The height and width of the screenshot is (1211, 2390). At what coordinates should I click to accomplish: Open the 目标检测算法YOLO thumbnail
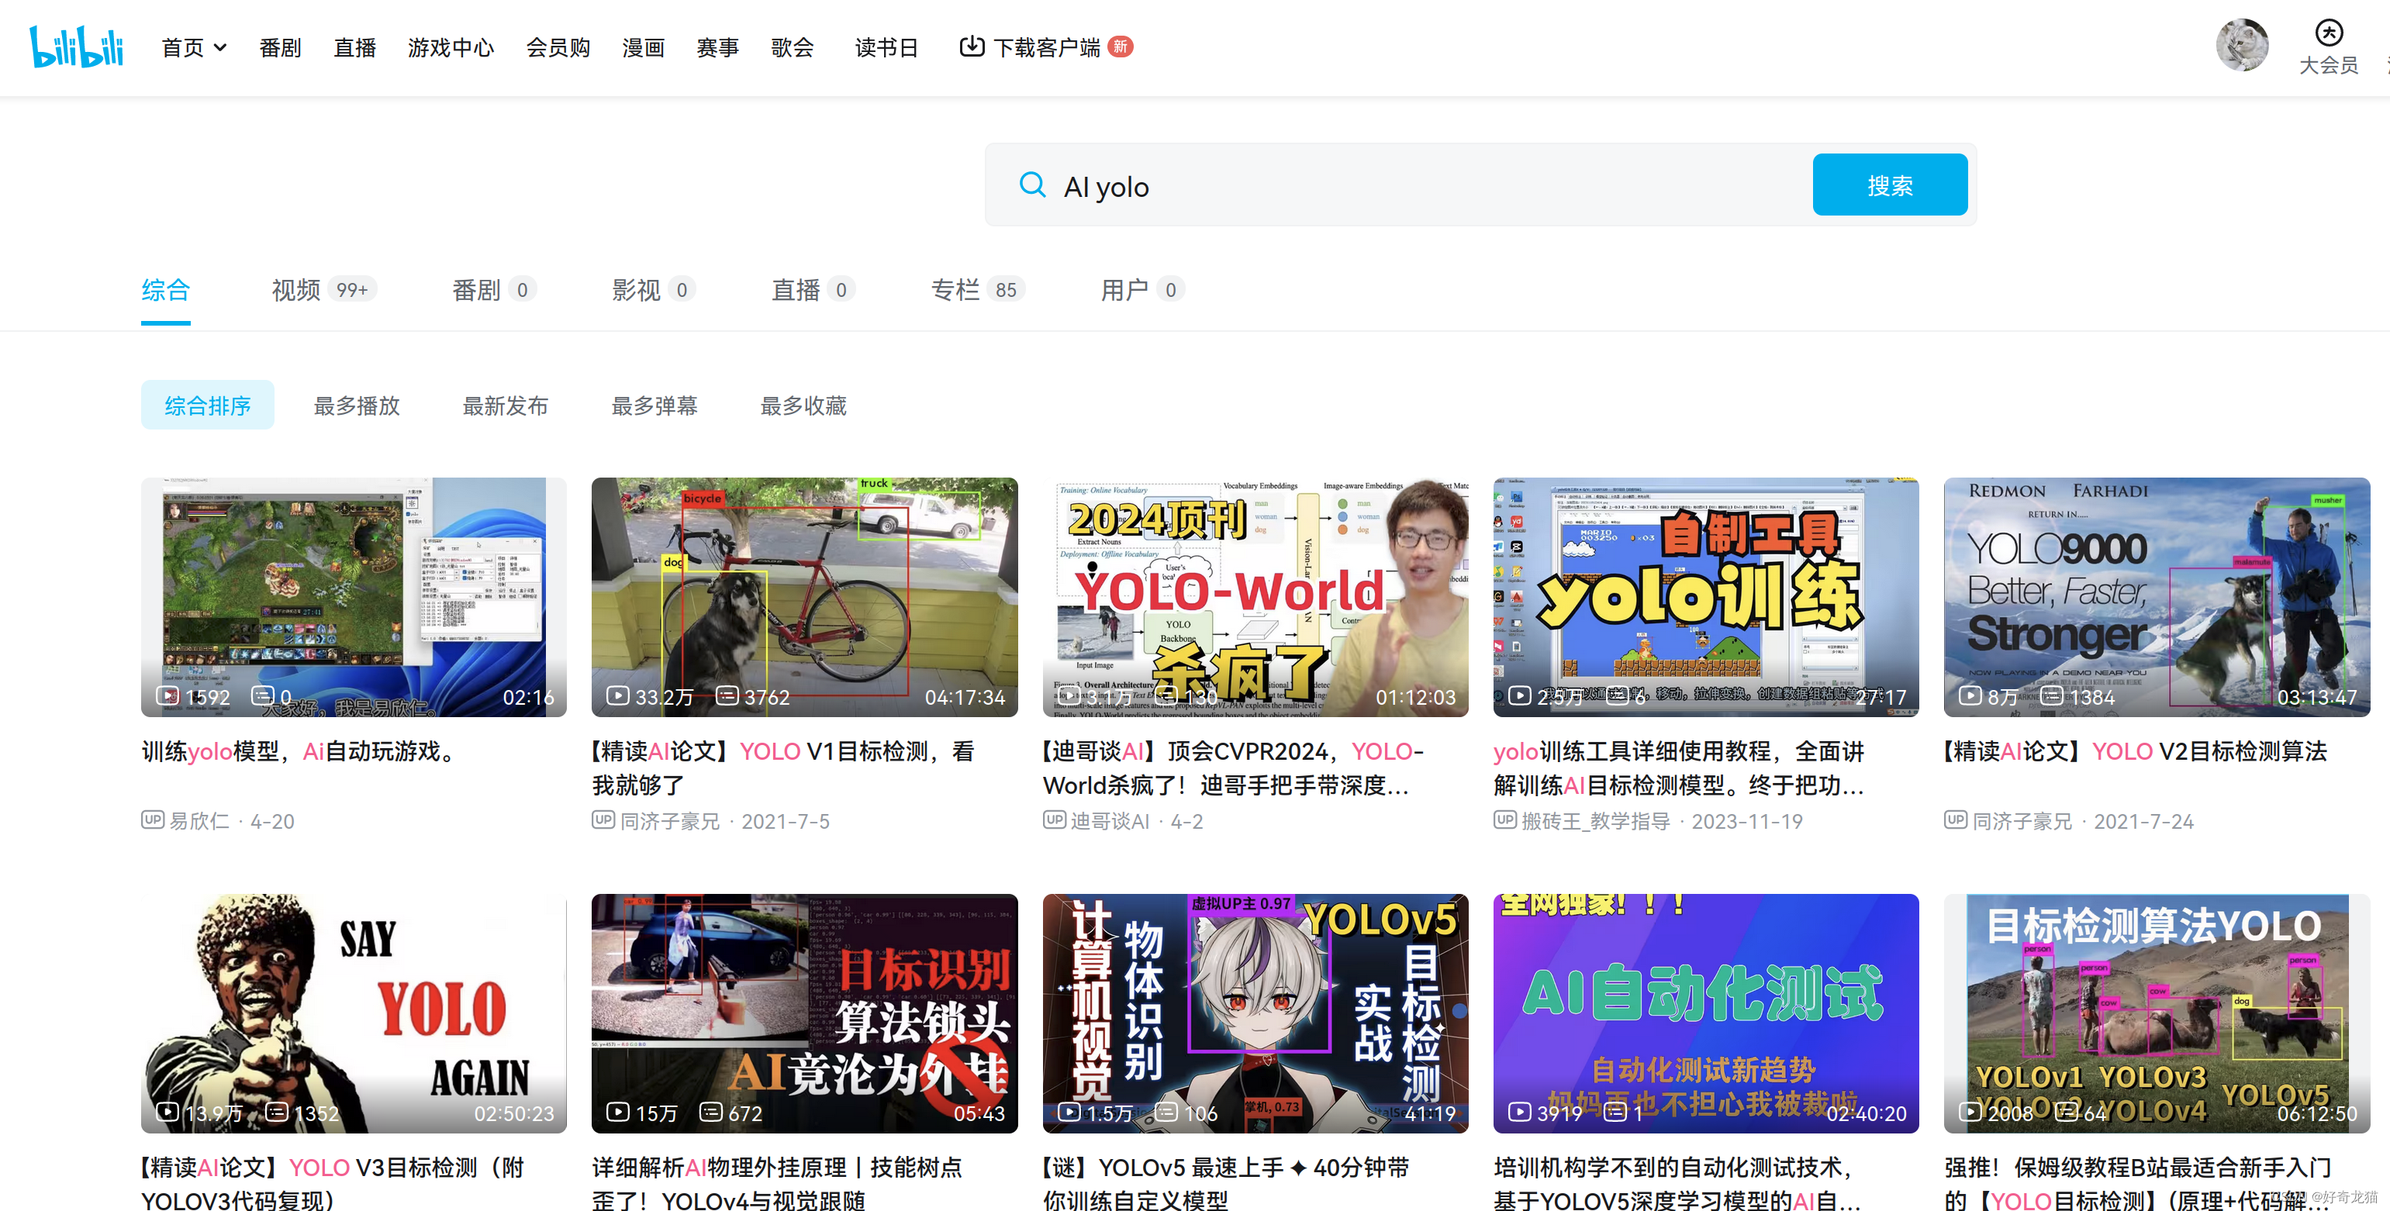coord(2157,1013)
